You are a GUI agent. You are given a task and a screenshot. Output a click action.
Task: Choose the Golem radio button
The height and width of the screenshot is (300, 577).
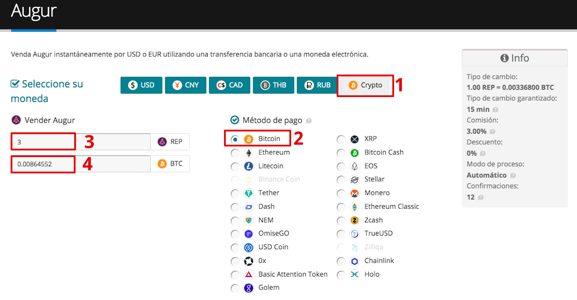[x=235, y=288]
